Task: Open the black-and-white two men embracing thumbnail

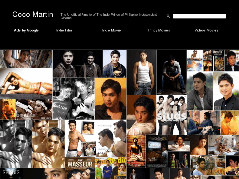Action: pyautogui.click(x=16, y=144)
